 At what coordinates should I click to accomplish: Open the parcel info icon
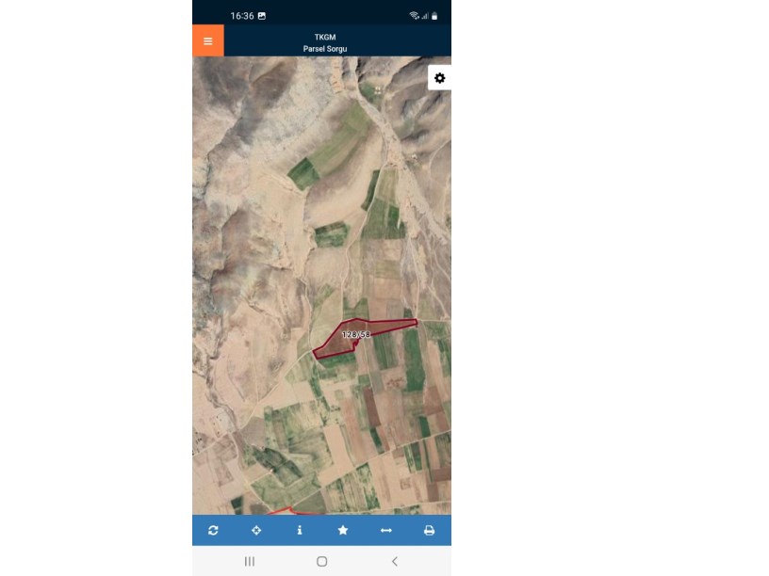[x=299, y=530]
